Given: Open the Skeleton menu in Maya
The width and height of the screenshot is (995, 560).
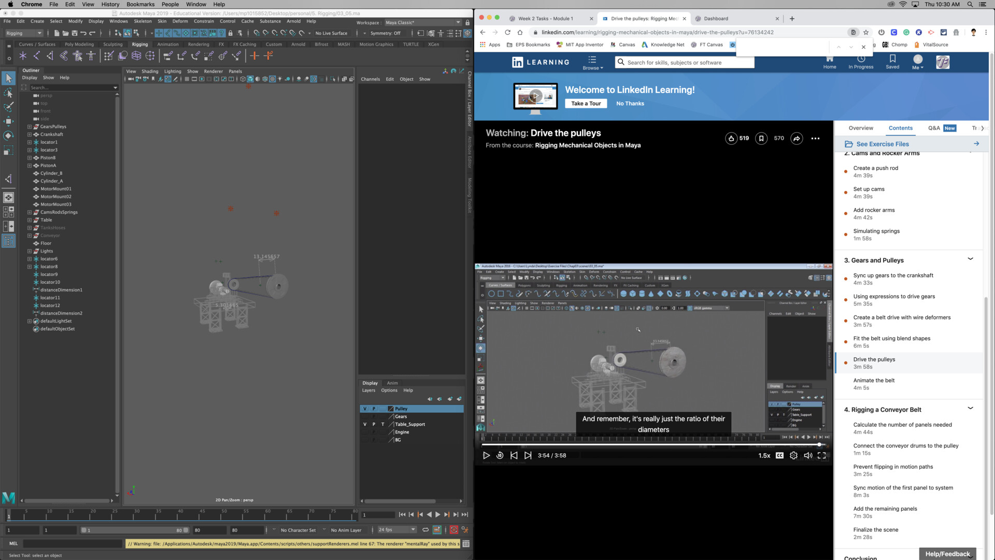Looking at the screenshot, I should [x=143, y=22].
